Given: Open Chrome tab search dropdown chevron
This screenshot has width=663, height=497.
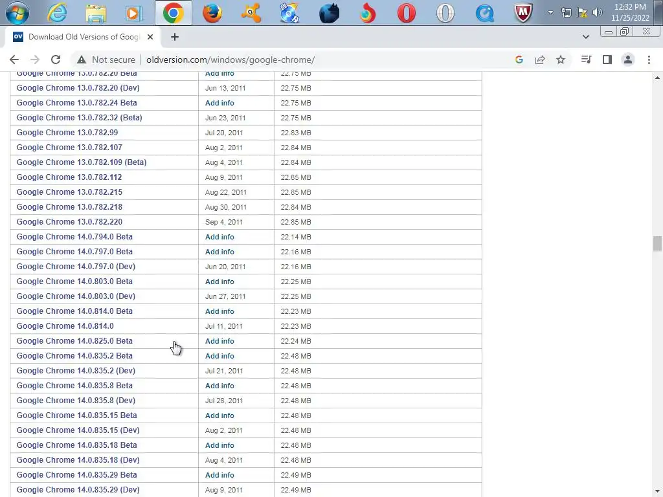Looking at the screenshot, I should coord(585,37).
